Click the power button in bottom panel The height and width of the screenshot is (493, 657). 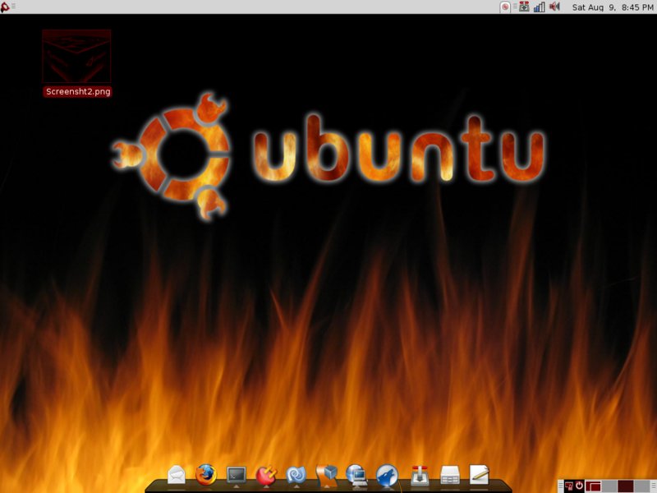tap(579, 486)
